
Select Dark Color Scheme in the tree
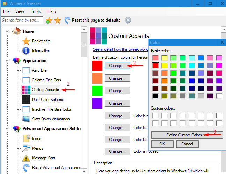48,100
